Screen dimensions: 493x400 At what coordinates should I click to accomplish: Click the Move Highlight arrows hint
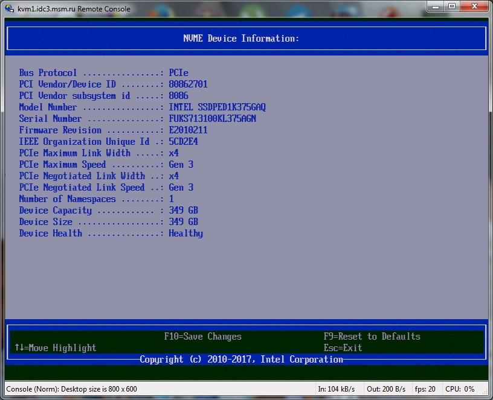coord(56,348)
